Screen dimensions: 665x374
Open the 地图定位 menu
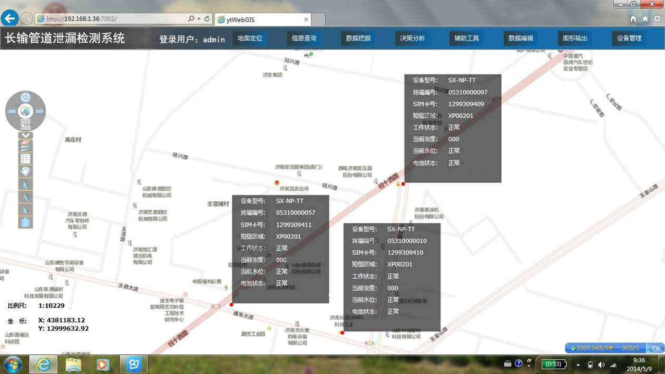point(250,38)
